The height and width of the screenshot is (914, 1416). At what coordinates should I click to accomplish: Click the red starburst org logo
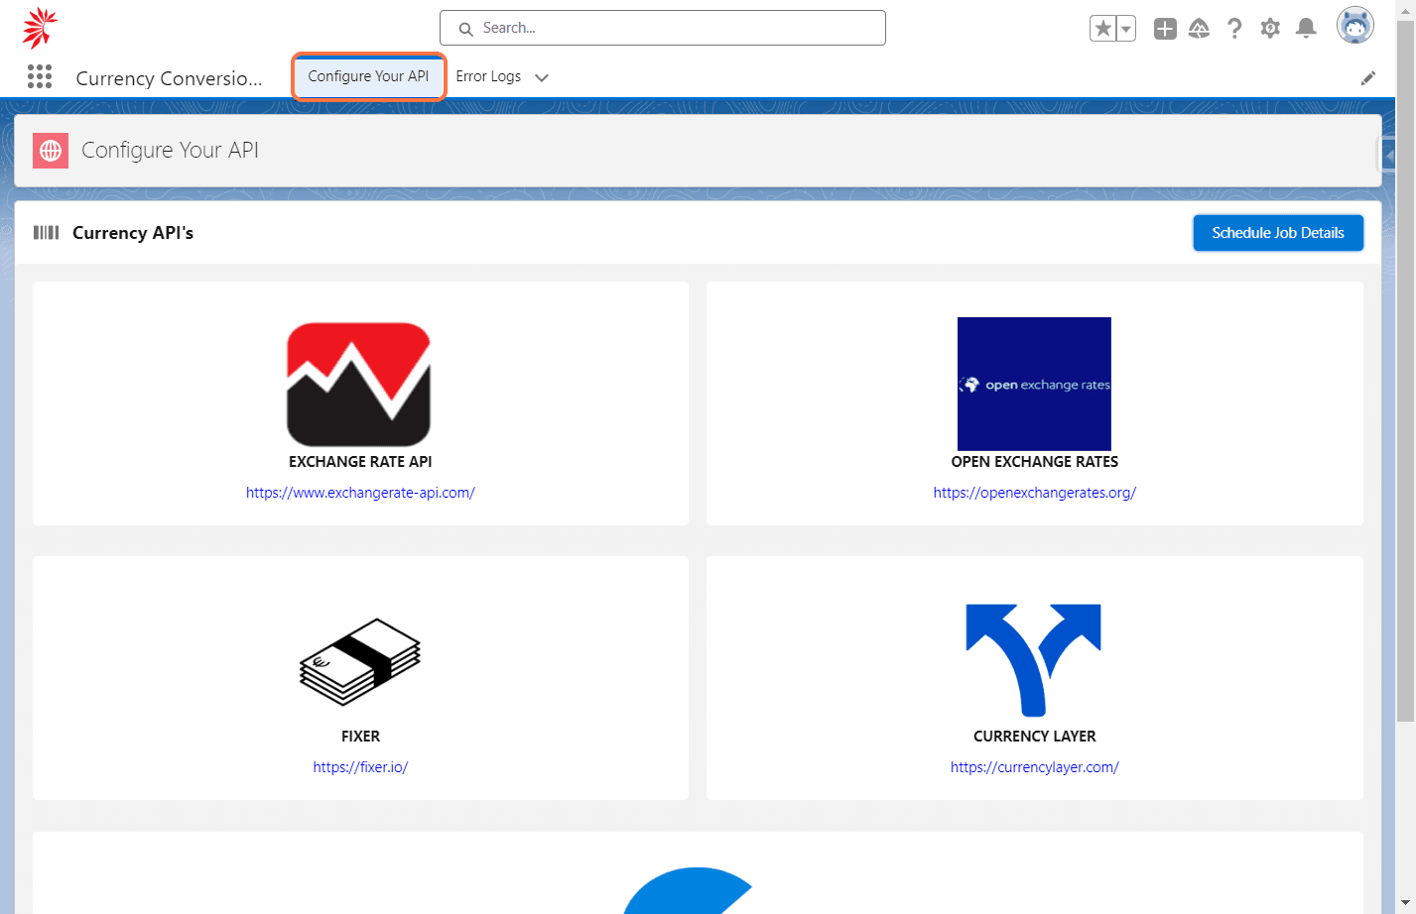click(40, 28)
